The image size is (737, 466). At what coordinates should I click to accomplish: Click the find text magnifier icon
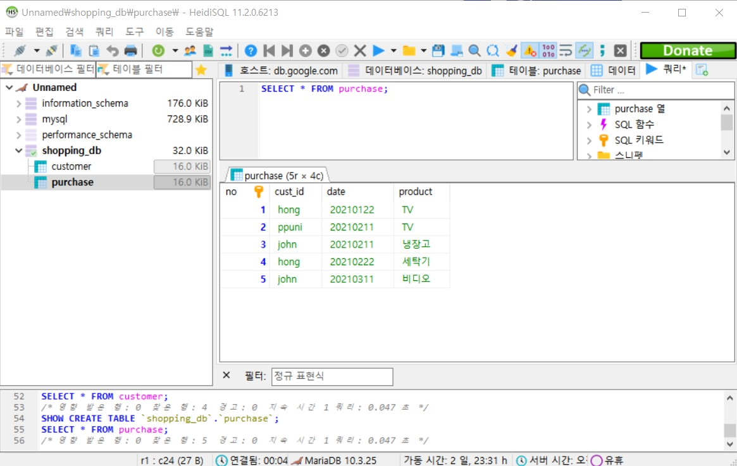(474, 51)
